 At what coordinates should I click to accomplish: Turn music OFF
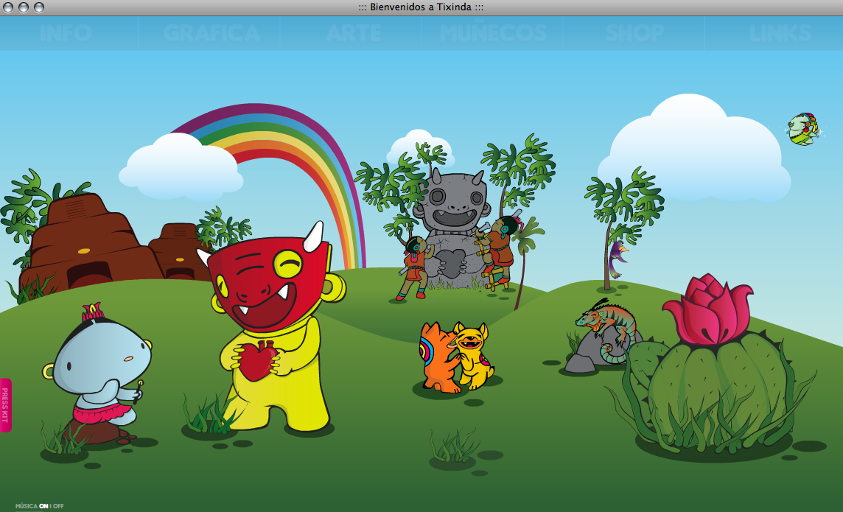pos(59,507)
